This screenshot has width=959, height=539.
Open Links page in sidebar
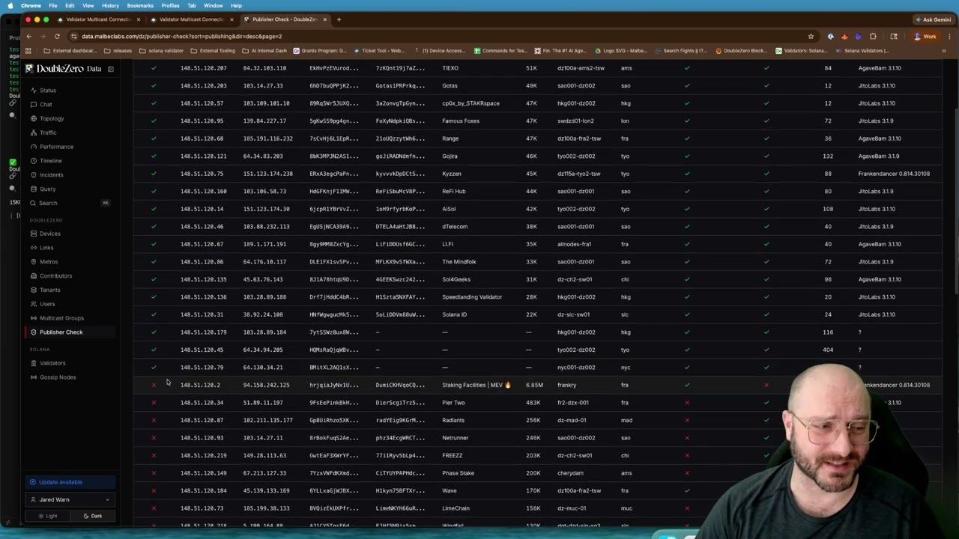(x=46, y=248)
